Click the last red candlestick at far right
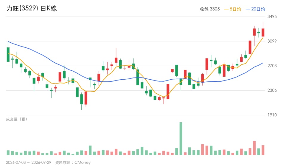The image size is (286, 167). tap(263, 33)
